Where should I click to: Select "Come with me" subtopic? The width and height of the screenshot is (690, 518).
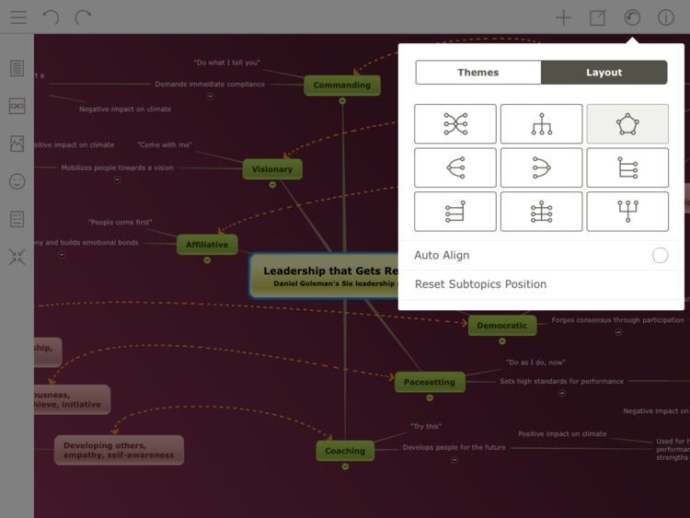tap(165, 144)
